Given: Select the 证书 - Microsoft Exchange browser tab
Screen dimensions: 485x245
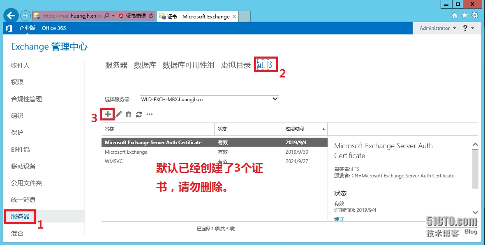Looking at the screenshot, I should [x=197, y=17].
